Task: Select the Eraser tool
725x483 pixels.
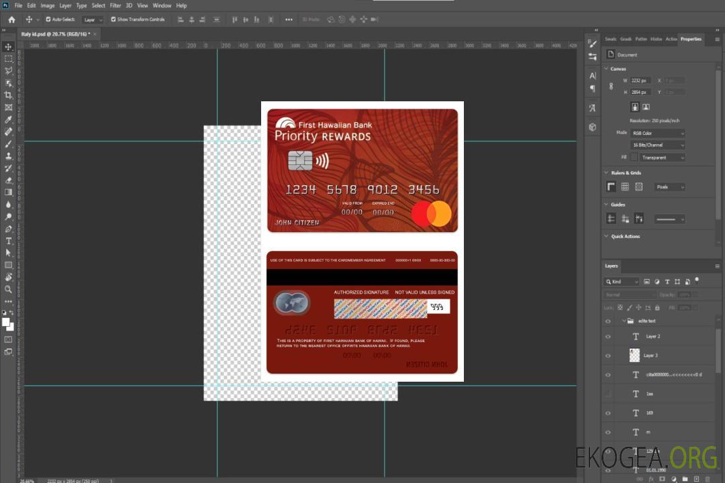Action: tap(8, 180)
